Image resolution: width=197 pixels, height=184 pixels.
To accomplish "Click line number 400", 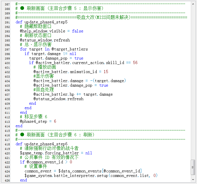I will point(7,63).
